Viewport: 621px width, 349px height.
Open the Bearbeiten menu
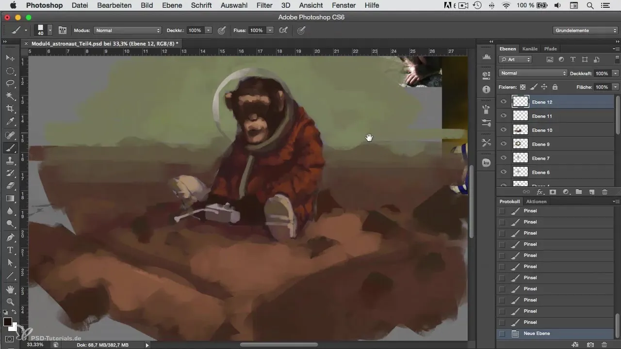point(114,5)
